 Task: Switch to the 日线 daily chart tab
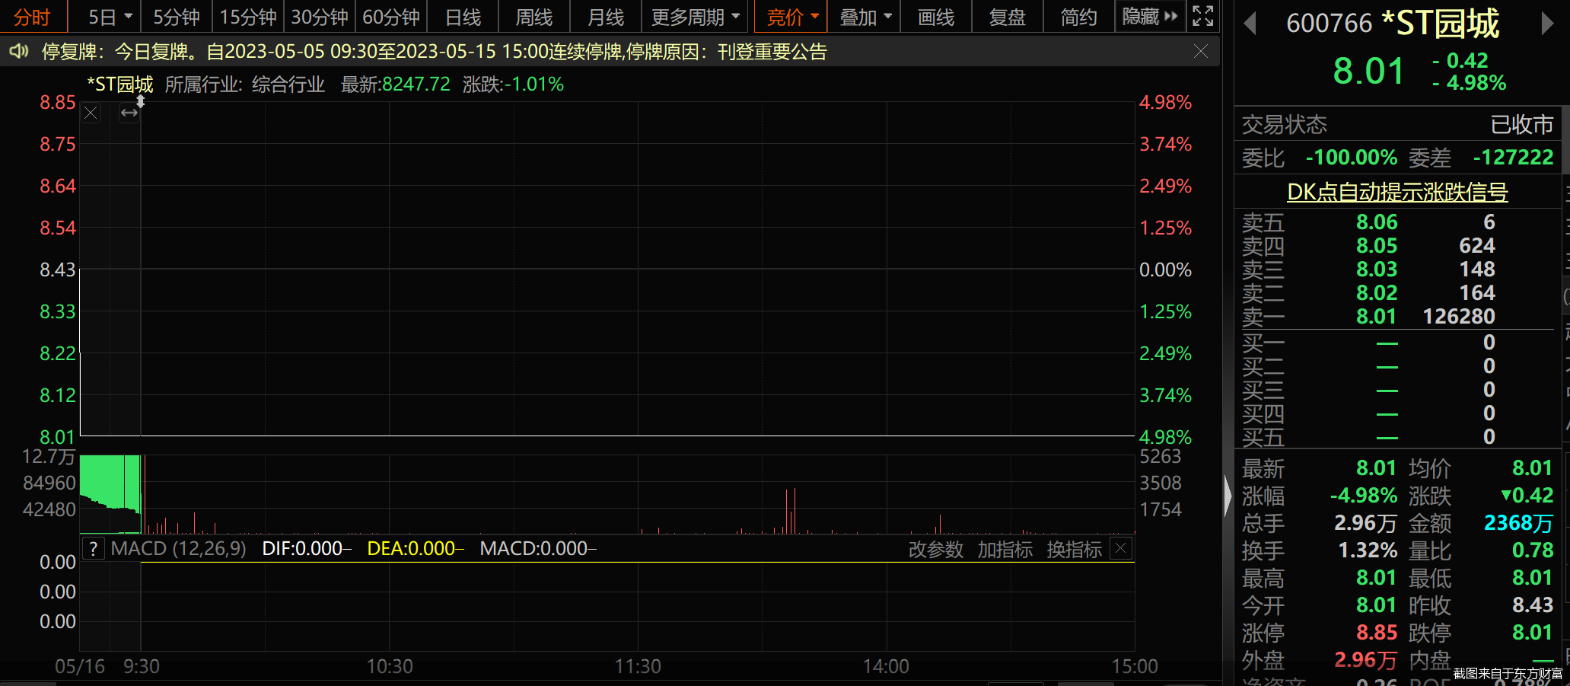[463, 17]
